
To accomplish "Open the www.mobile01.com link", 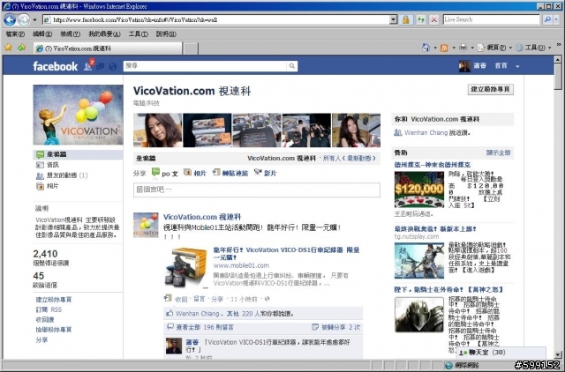I will coord(241,265).
